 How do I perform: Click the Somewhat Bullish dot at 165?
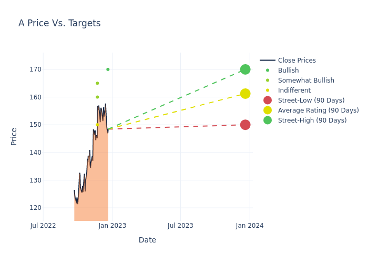pos(97,83)
